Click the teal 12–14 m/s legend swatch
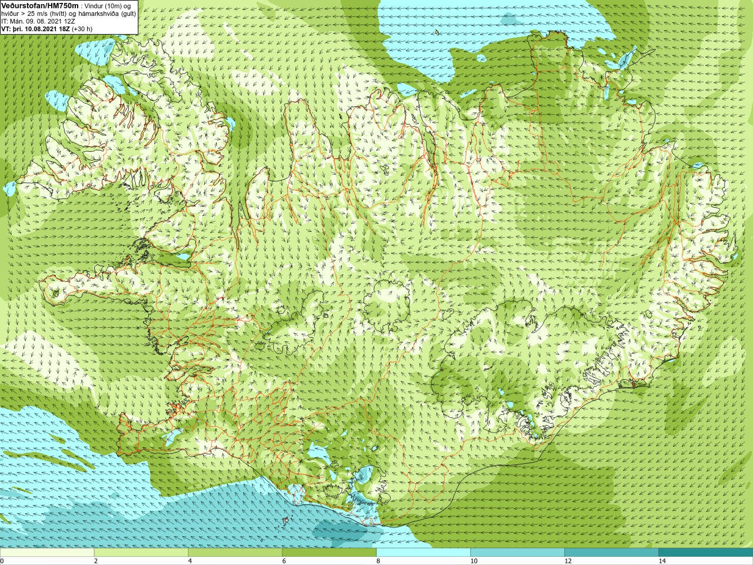The height and width of the screenshot is (565, 753). tap(612, 553)
